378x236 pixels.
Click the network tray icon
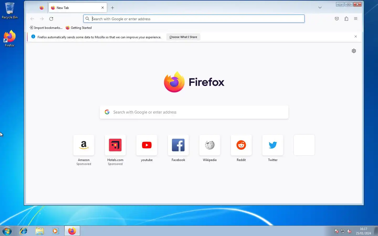point(343,231)
